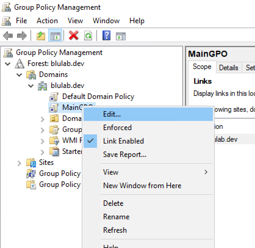255x248 pixels.
Task: Click the green Refresh toolbar icon
Action: click(x=88, y=35)
